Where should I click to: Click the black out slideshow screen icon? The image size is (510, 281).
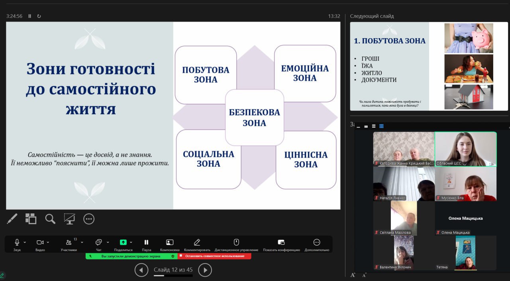point(69,219)
